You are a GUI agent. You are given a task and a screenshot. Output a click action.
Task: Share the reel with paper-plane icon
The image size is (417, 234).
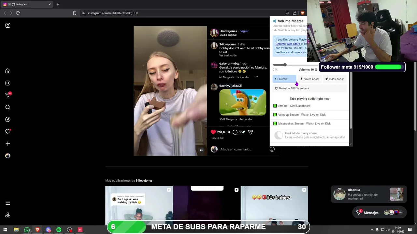[x=251, y=132]
